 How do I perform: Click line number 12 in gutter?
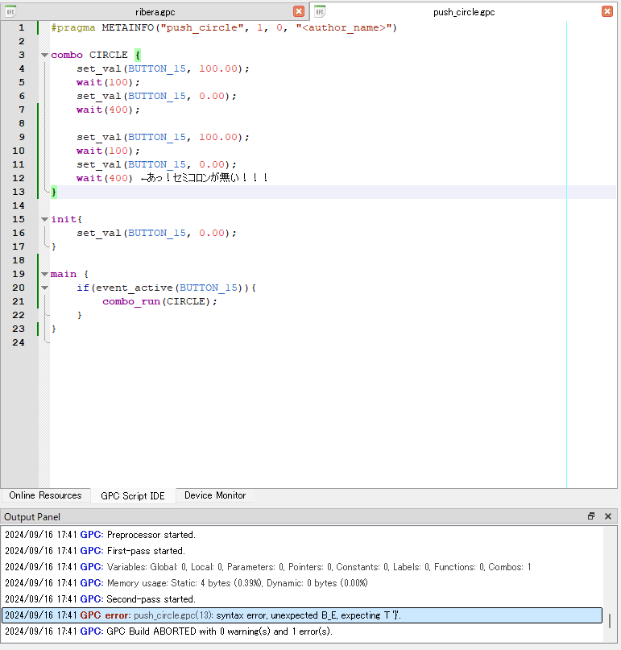(19, 178)
